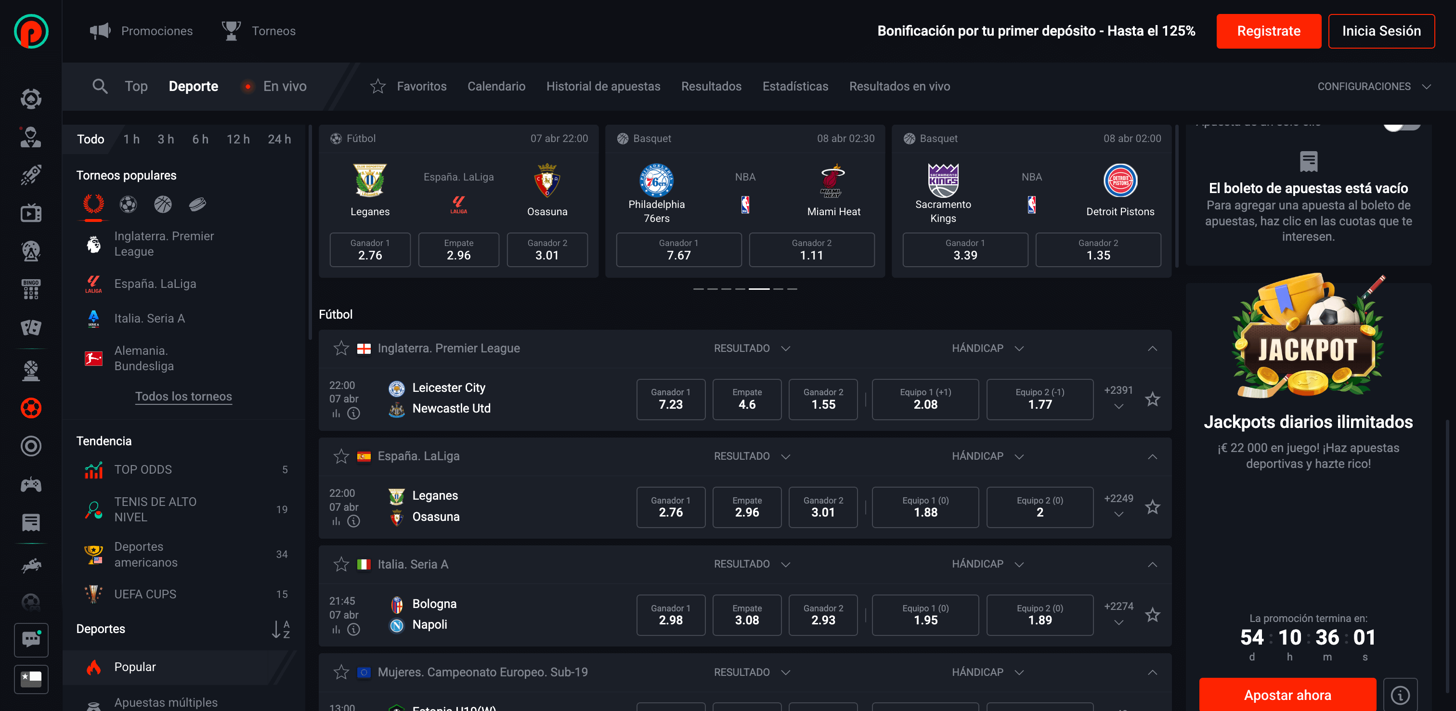This screenshot has width=1456, height=711.
Task: Click the A-Z sports sort icon
Action: [280, 629]
